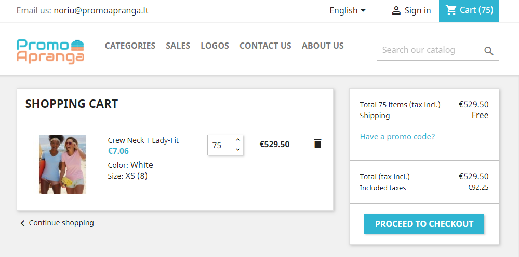Click the Sign in user icon

click(396, 10)
